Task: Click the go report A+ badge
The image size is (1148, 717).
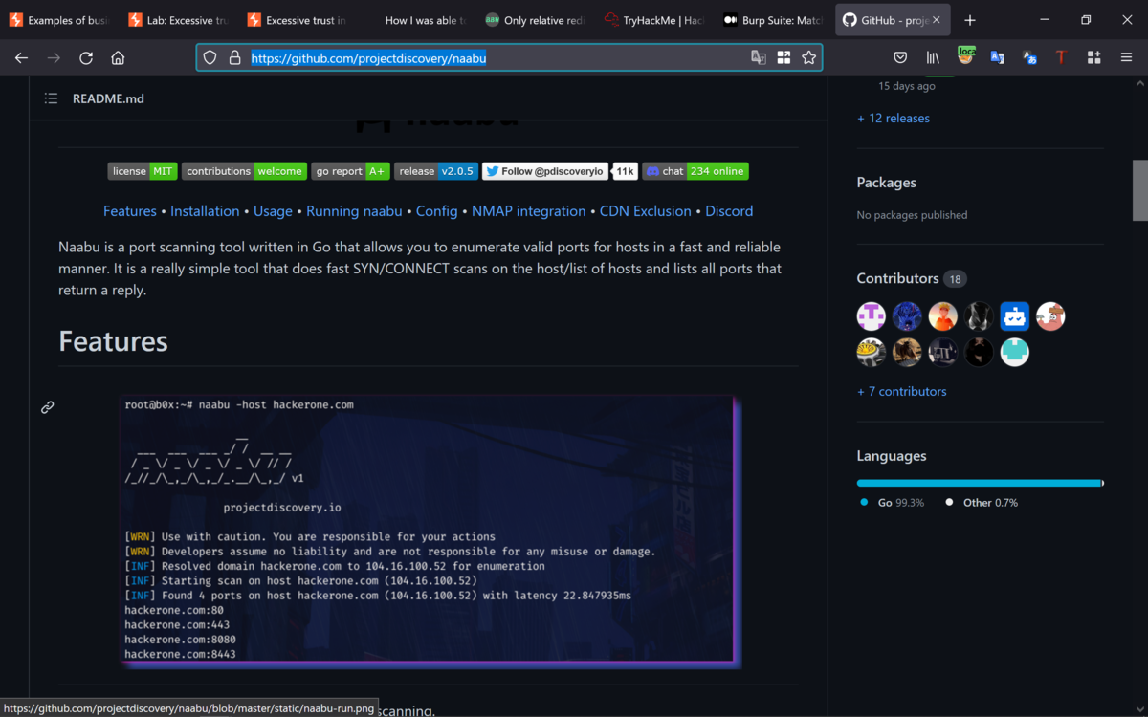Action: tap(350, 171)
